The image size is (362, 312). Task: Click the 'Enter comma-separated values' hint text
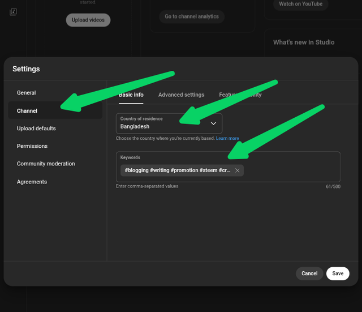(x=147, y=186)
